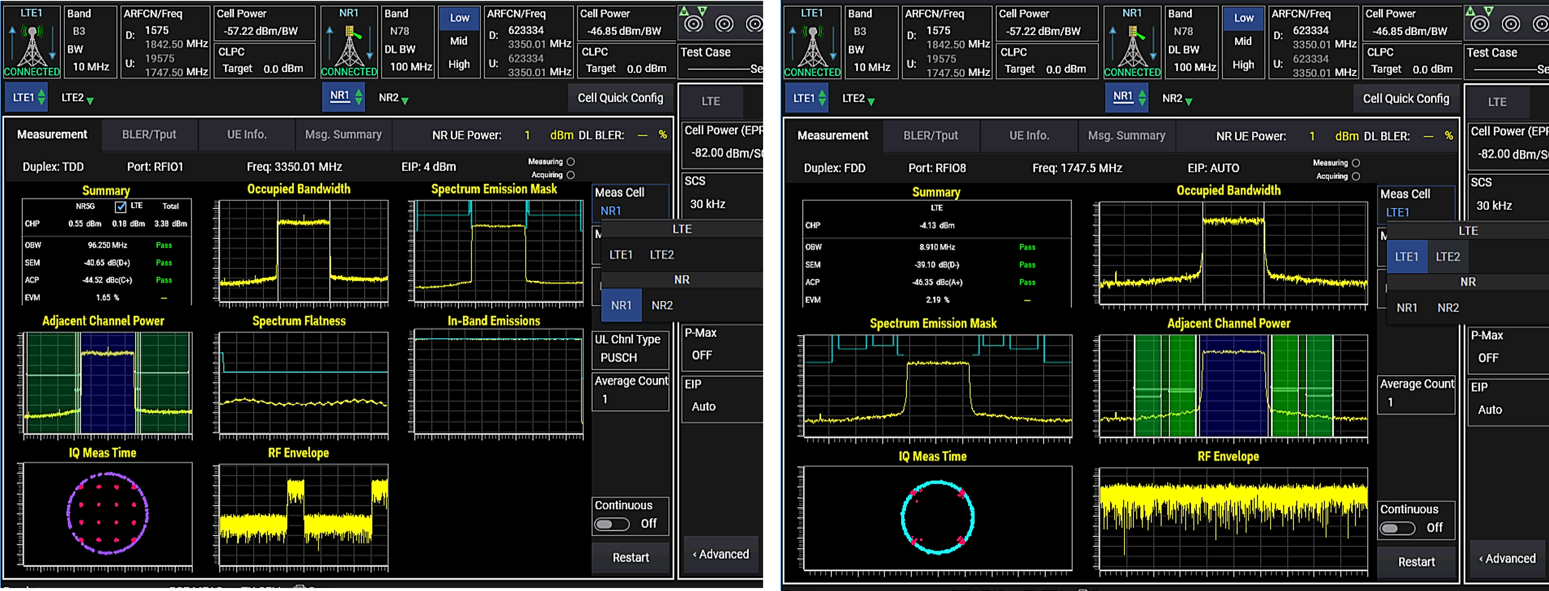Click first circular target icon in right screen
This screenshot has height=591, width=1549.
(x=1480, y=24)
